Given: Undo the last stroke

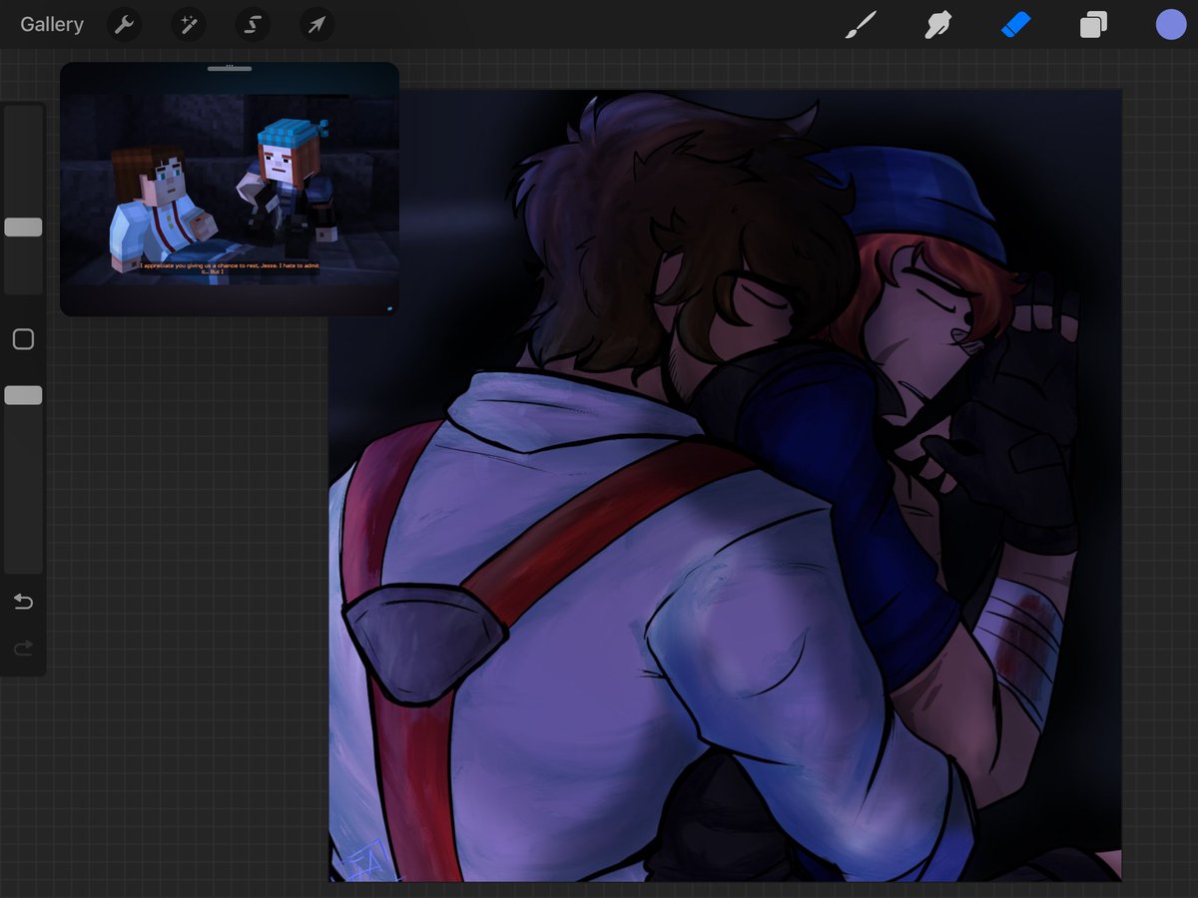Looking at the screenshot, I should pyautogui.click(x=23, y=602).
